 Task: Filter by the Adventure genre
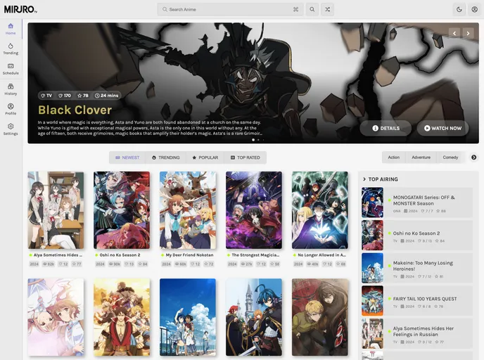click(x=421, y=157)
